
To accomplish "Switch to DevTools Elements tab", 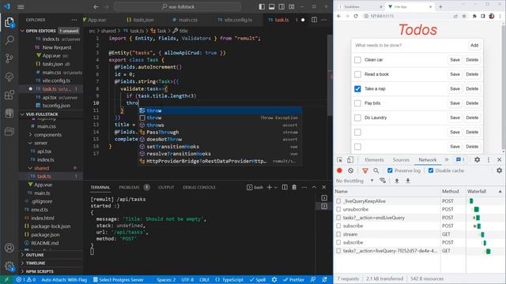I will (x=374, y=159).
